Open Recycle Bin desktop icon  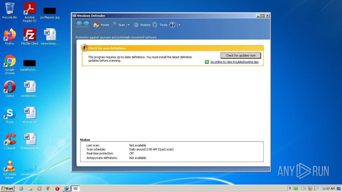coord(10,11)
